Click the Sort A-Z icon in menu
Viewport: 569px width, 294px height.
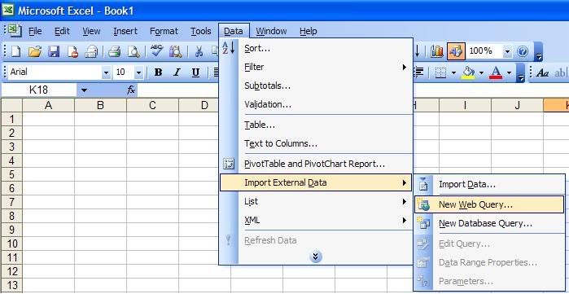point(229,48)
